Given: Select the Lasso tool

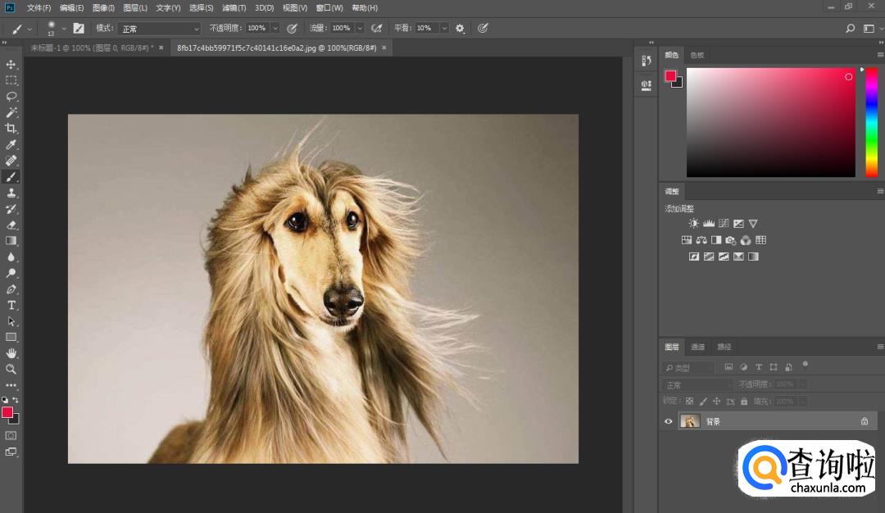Looking at the screenshot, I should pos(11,96).
